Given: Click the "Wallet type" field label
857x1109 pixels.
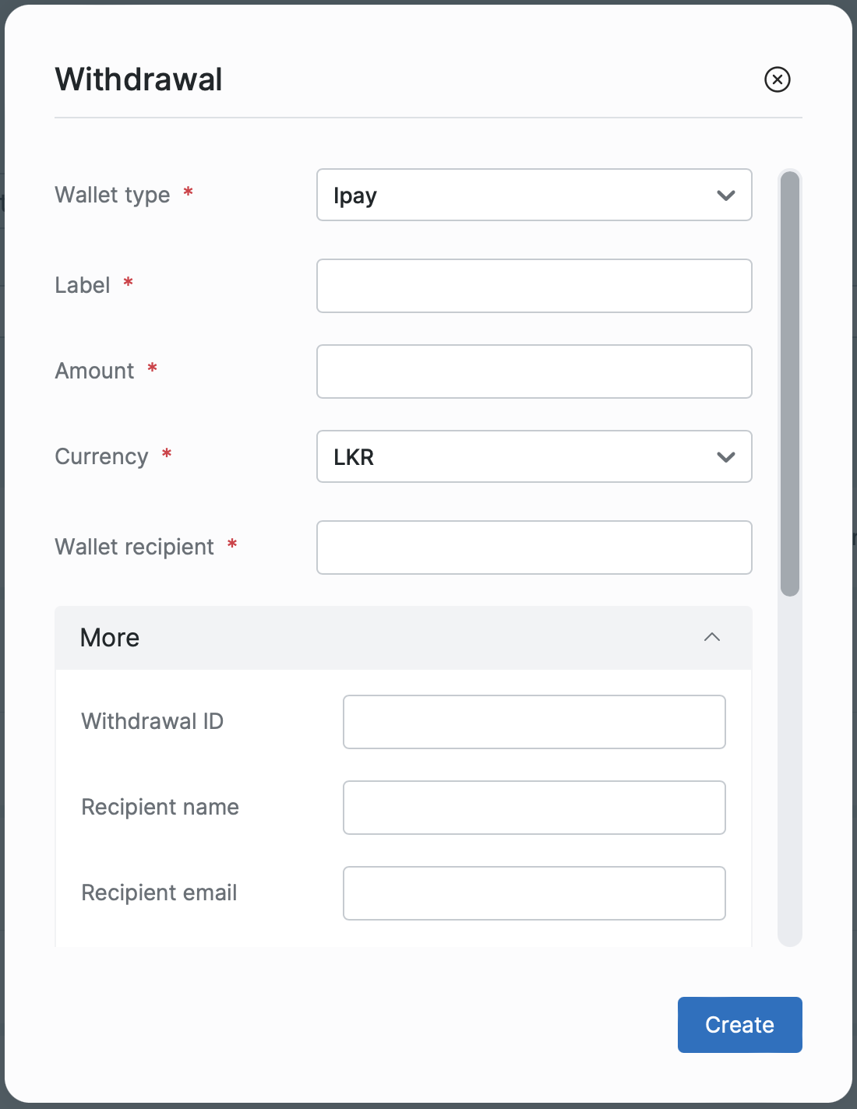Looking at the screenshot, I should pyautogui.click(x=112, y=195).
